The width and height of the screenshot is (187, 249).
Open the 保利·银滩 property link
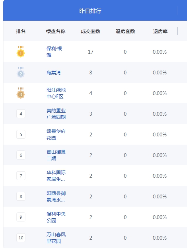pos(54,52)
